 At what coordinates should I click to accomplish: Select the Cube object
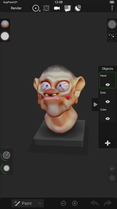(x=108, y=114)
